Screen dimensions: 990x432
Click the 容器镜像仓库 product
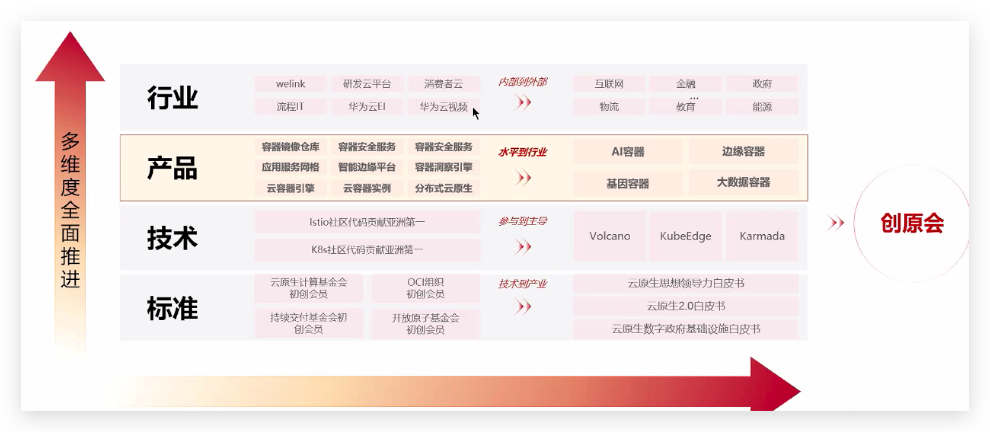tap(290, 147)
